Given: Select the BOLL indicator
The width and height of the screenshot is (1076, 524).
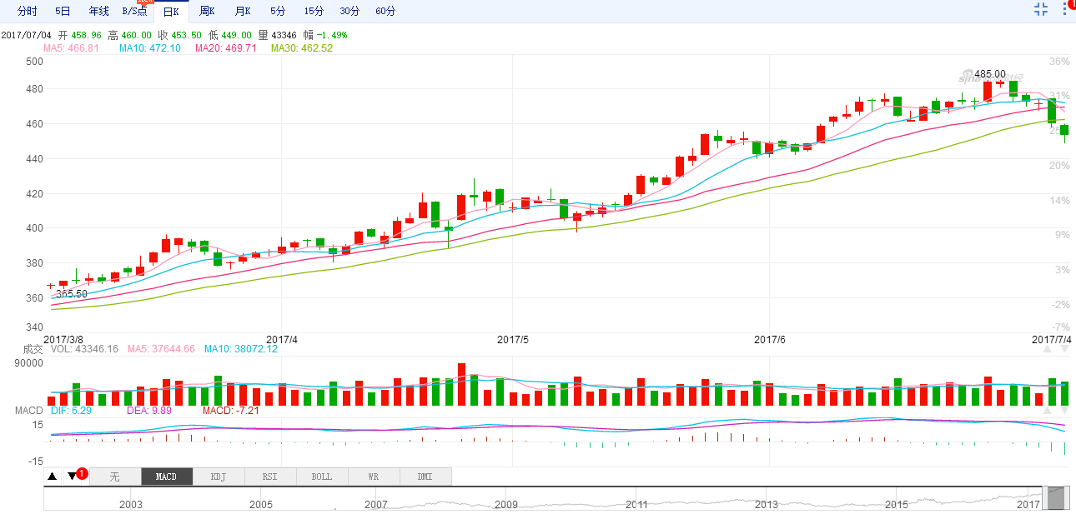Looking at the screenshot, I should click(x=322, y=477).
